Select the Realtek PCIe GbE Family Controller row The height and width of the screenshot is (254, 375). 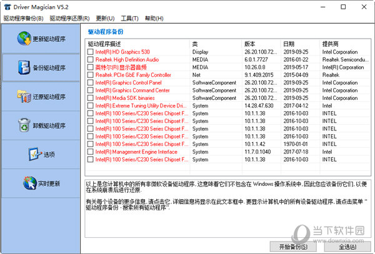228,75
